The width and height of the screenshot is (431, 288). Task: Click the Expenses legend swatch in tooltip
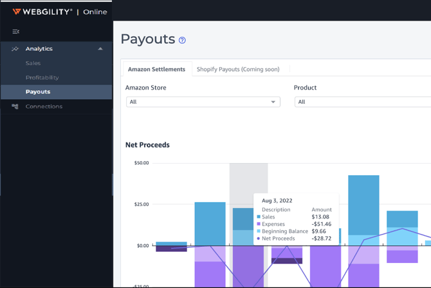pyautogui.click(x=259, y=224)
